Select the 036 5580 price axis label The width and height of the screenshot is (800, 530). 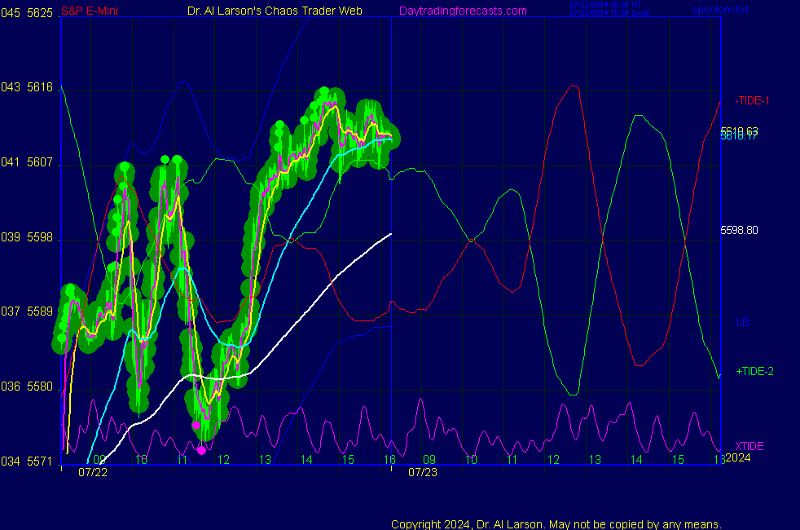tap(27, 386)
